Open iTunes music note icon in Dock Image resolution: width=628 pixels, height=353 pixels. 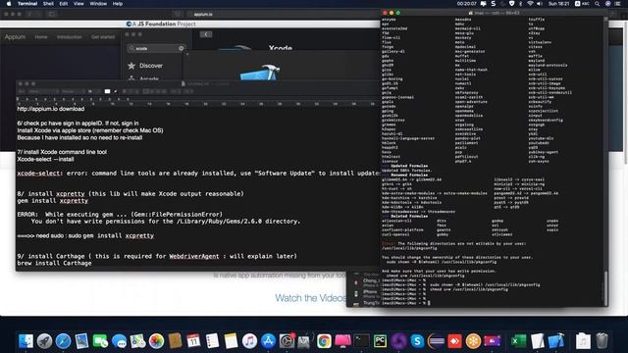coord(249,341)
